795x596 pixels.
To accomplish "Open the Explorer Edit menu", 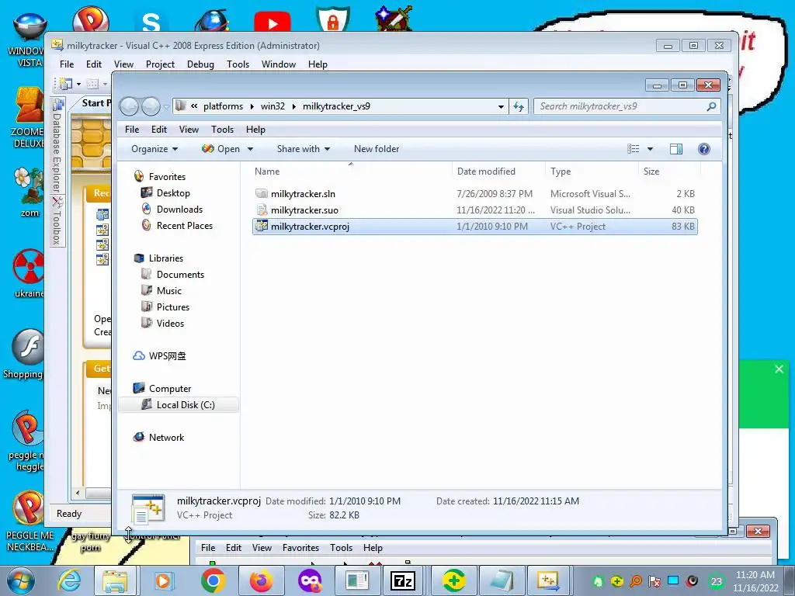I will coord(158,130).
